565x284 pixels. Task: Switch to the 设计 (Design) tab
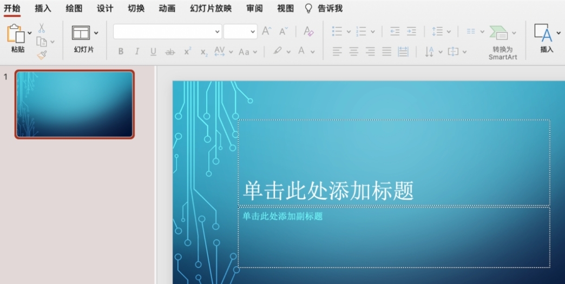pos(105,8)
